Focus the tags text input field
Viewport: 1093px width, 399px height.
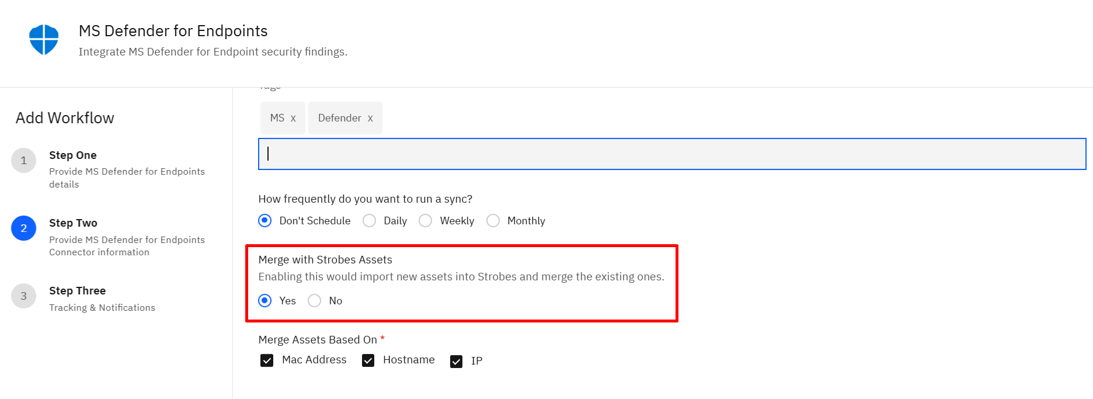[672, 154]
